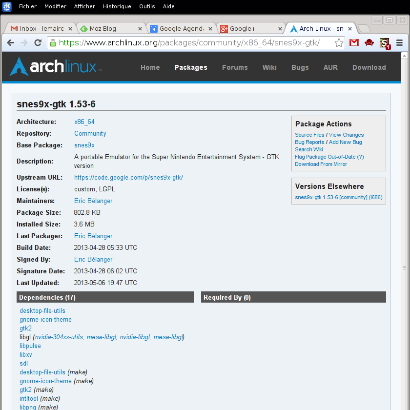410x410 pixels.
Task: Go back with the browser back arrow
Action: pyautogui.click(x=10, y=42)
